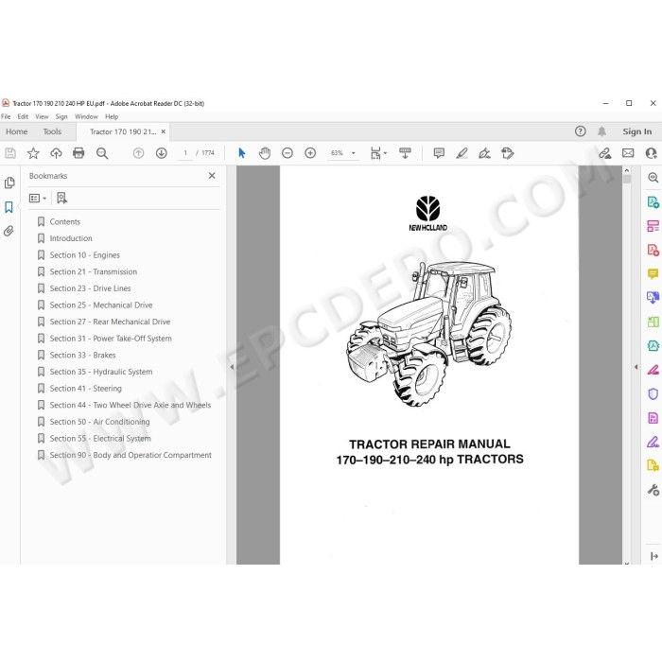Zoom in with the plus icon

[310, 153]
